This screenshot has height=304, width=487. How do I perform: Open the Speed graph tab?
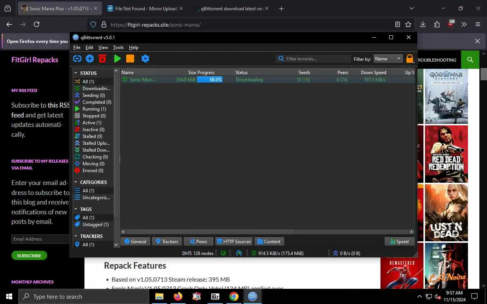point(399,241)
